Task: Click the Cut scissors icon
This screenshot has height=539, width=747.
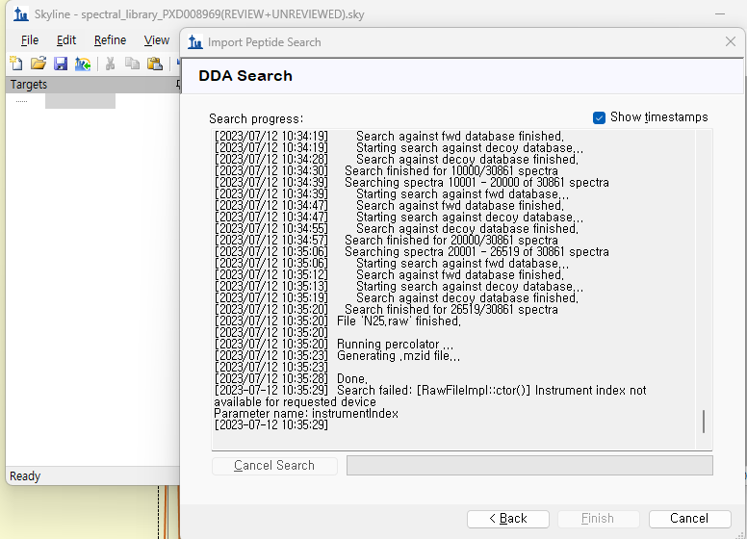Action: [x=110, y=64]
